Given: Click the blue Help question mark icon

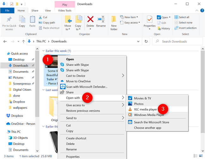Looking at the screenshot, I should pos(202,10).
